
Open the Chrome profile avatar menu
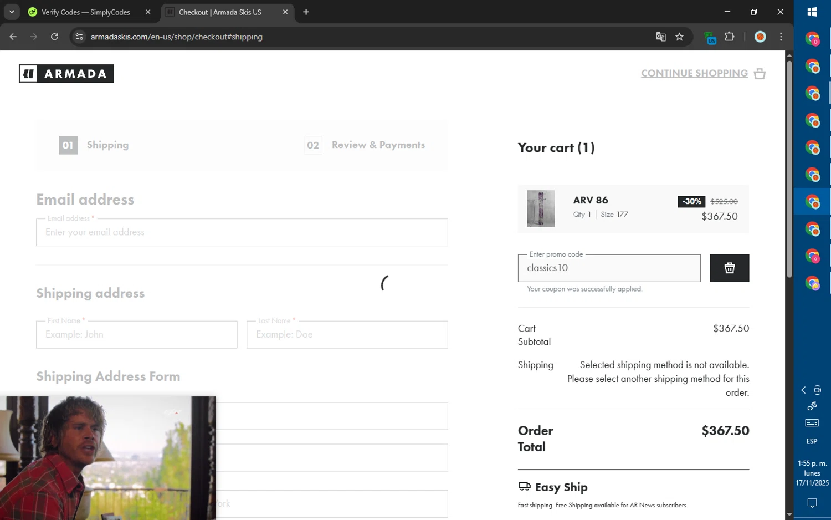point(760,37)
